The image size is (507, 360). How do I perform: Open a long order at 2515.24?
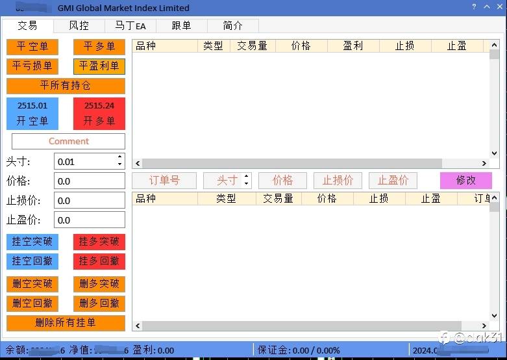(x=99, y=114)
